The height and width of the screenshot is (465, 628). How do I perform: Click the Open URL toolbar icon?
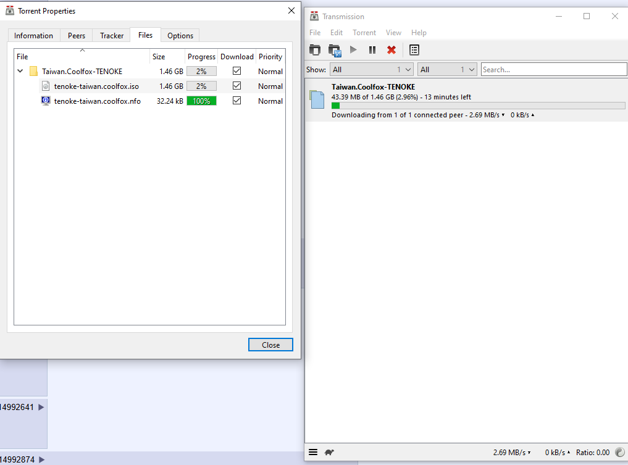(x=335, y=50)
